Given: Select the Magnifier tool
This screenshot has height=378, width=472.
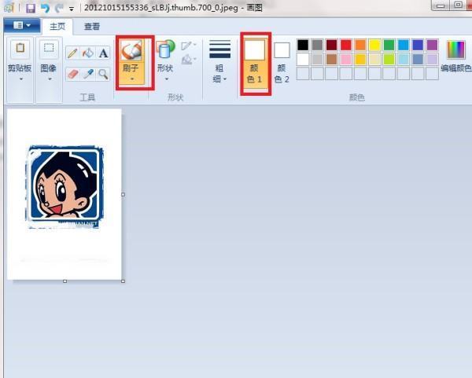Looking at the screenshot, I should point(103,74).
